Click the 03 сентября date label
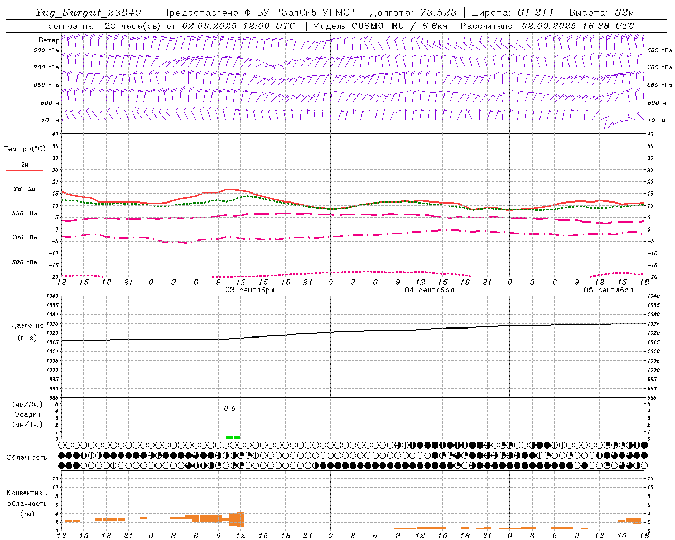Image resolution: width=675 pixels, height=540 pixels. coord(250,290)
